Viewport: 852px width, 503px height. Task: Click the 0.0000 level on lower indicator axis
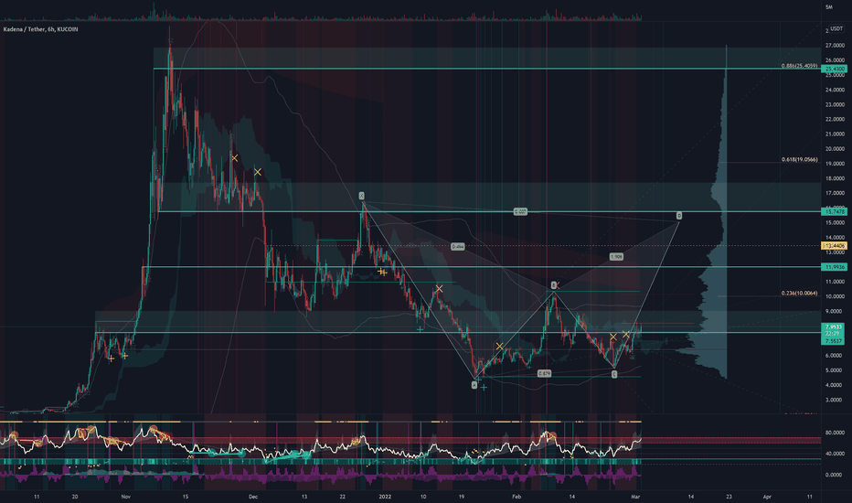835,475
